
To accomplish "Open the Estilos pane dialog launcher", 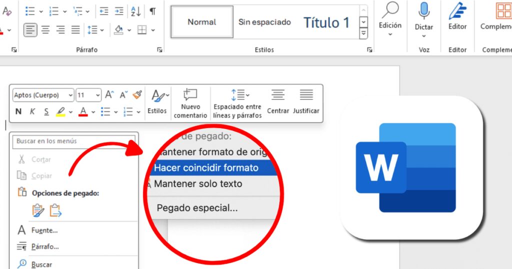I will click(369, 49).
